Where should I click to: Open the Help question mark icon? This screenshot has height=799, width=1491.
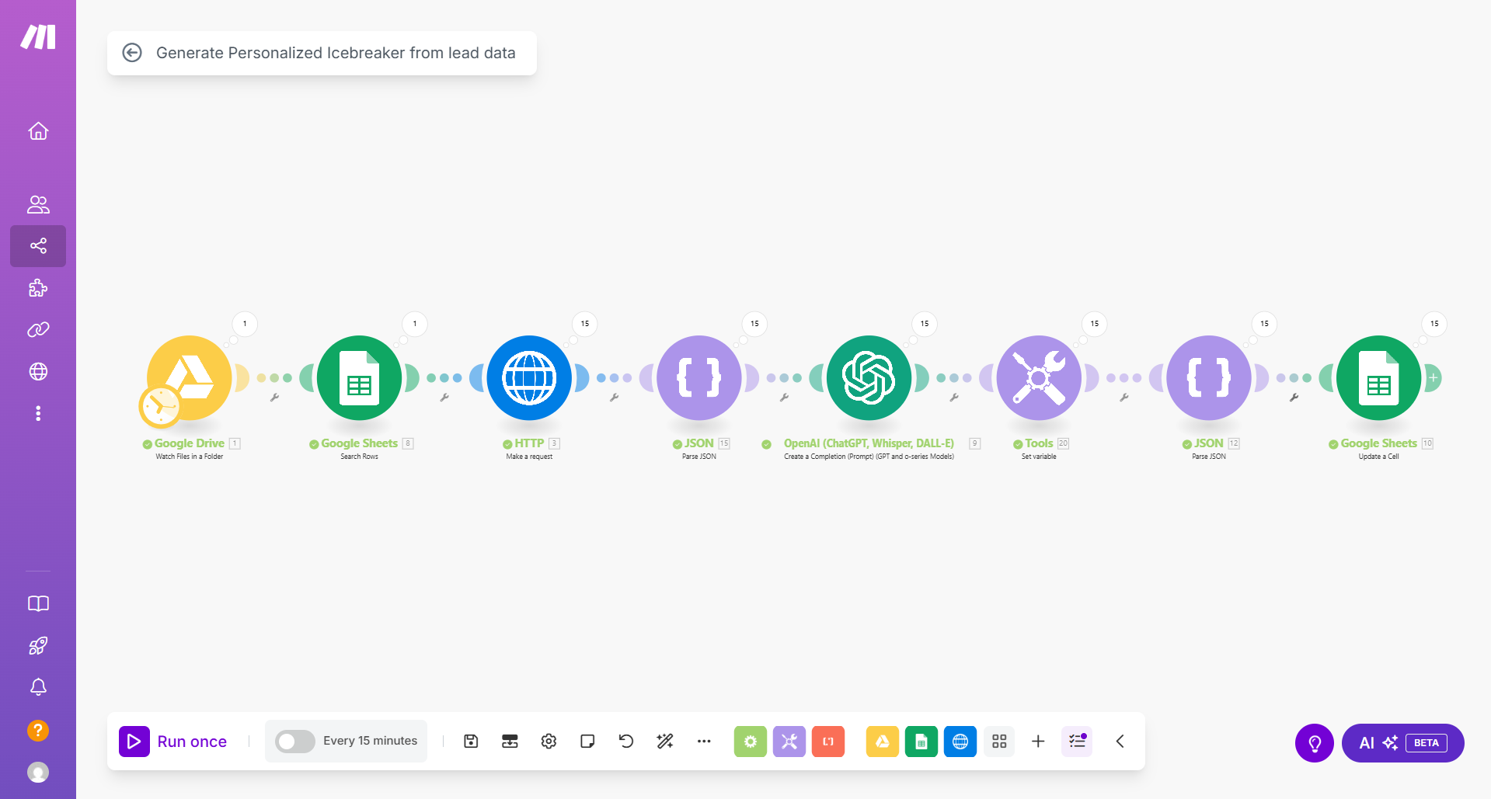(38, 731)
